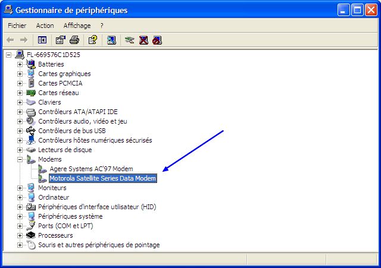Expand Contrôleurs audio, vidéo et jeu
Viewport: 381px width, 268px height.
(20, 121)
